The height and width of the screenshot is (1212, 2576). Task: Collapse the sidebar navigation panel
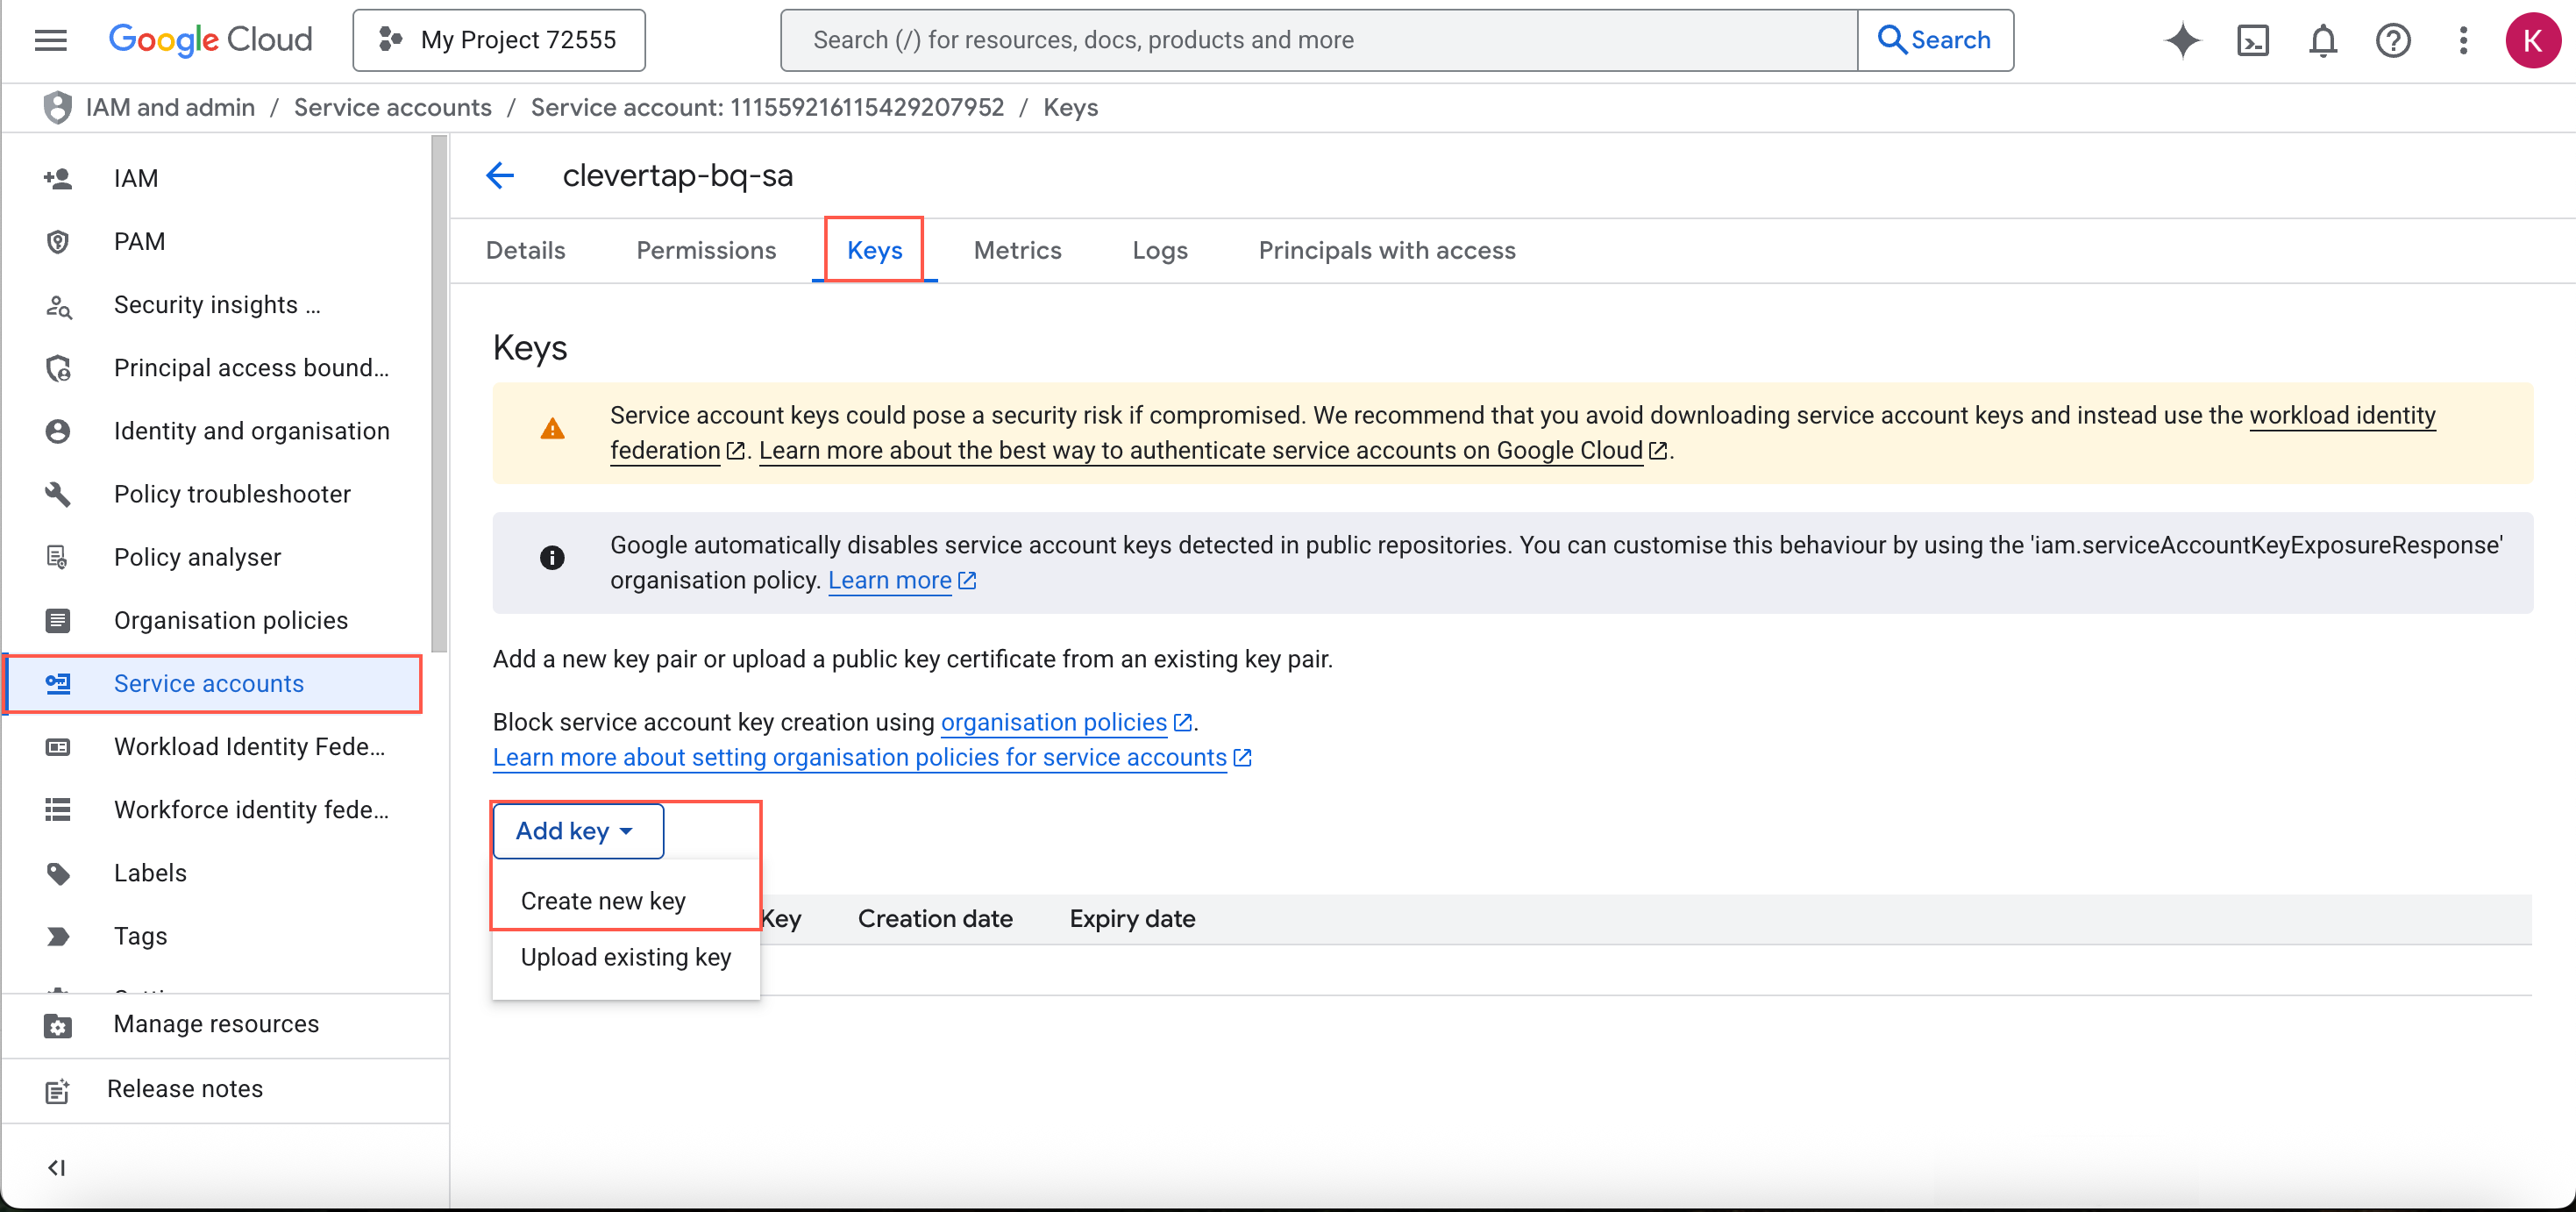pos(57,1167)
